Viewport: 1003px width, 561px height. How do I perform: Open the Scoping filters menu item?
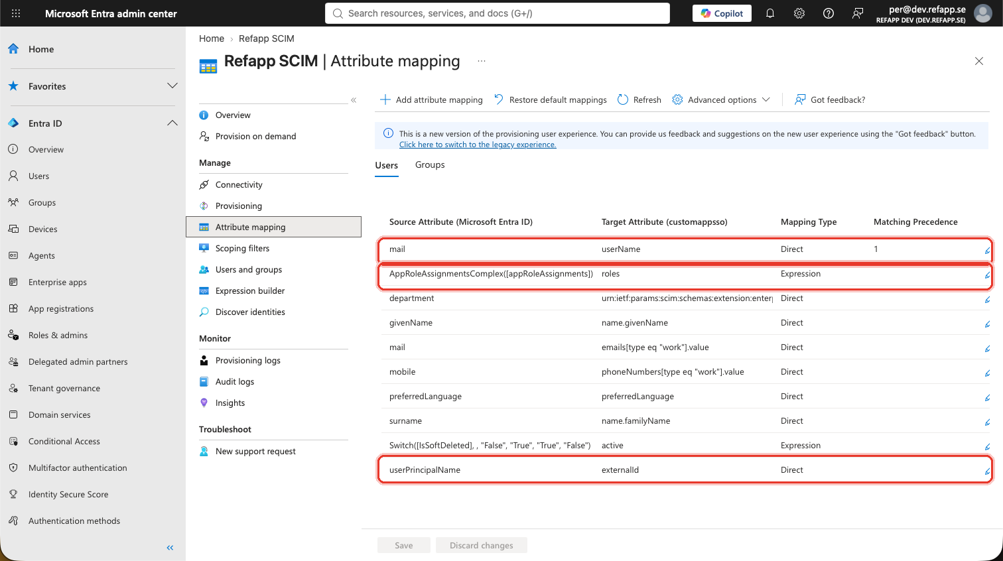242,248
